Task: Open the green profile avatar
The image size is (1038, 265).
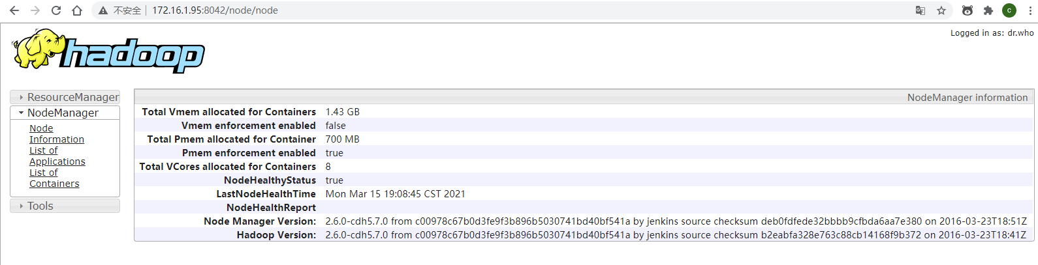Action: coord(1009,10)
